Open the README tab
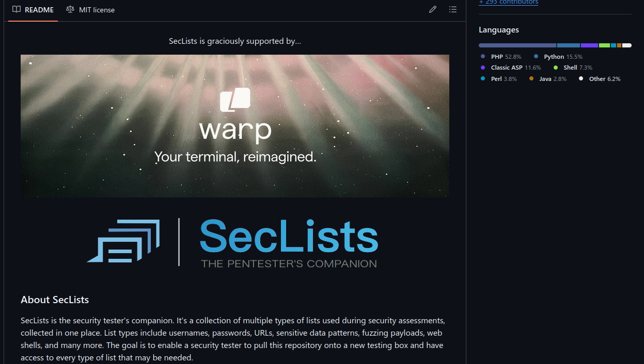This screenshot has width=644, height=364. point(33,10)
